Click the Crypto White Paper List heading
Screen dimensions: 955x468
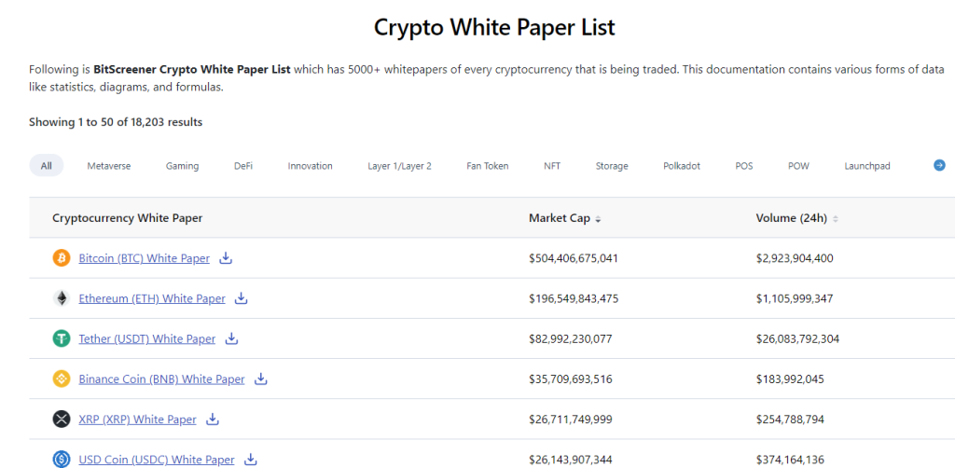(494, 27)
